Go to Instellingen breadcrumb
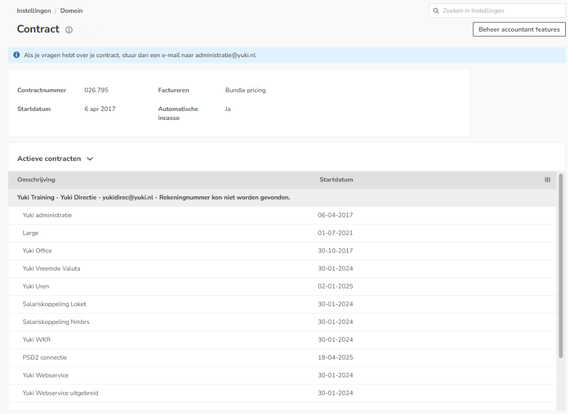Viewport: 568px width, 414px height. 34,11
